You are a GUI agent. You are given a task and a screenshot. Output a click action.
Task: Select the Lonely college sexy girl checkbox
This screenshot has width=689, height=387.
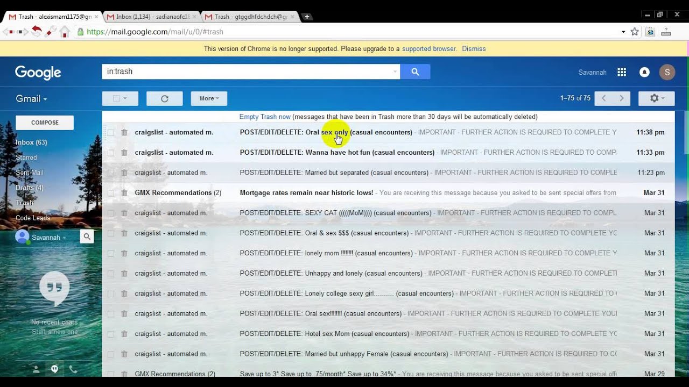pos(110,293)
